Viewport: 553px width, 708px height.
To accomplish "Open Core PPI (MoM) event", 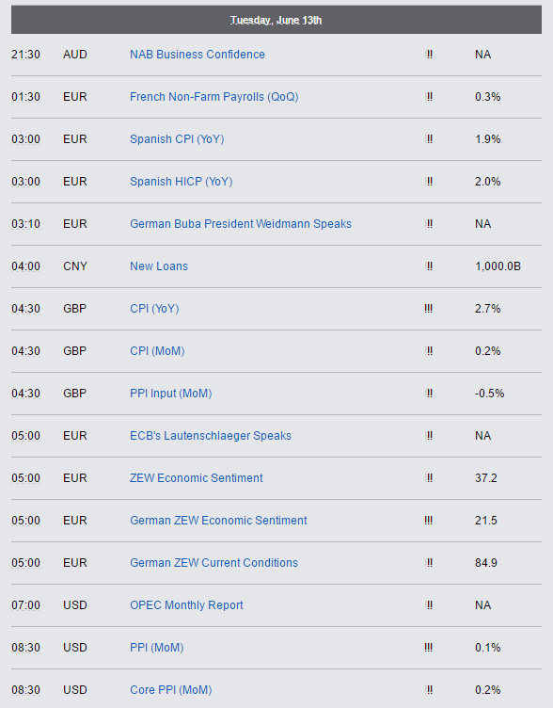I will tap(170, 690).
